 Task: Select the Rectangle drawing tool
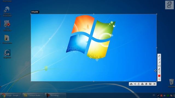point(159,66)
